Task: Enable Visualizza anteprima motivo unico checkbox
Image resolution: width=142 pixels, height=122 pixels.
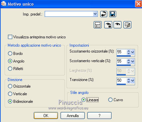Action: coord(10,37)
